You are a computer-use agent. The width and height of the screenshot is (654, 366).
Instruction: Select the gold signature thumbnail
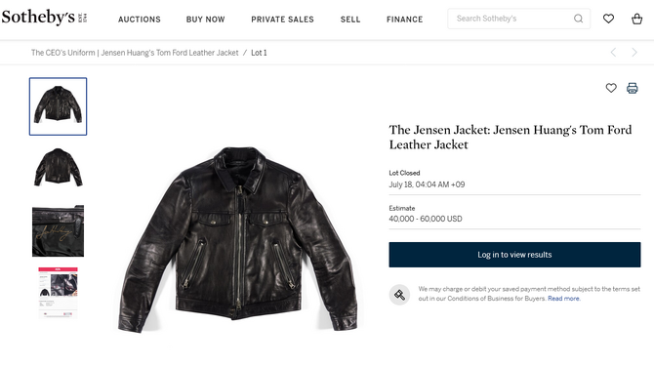tap(58, 231)
